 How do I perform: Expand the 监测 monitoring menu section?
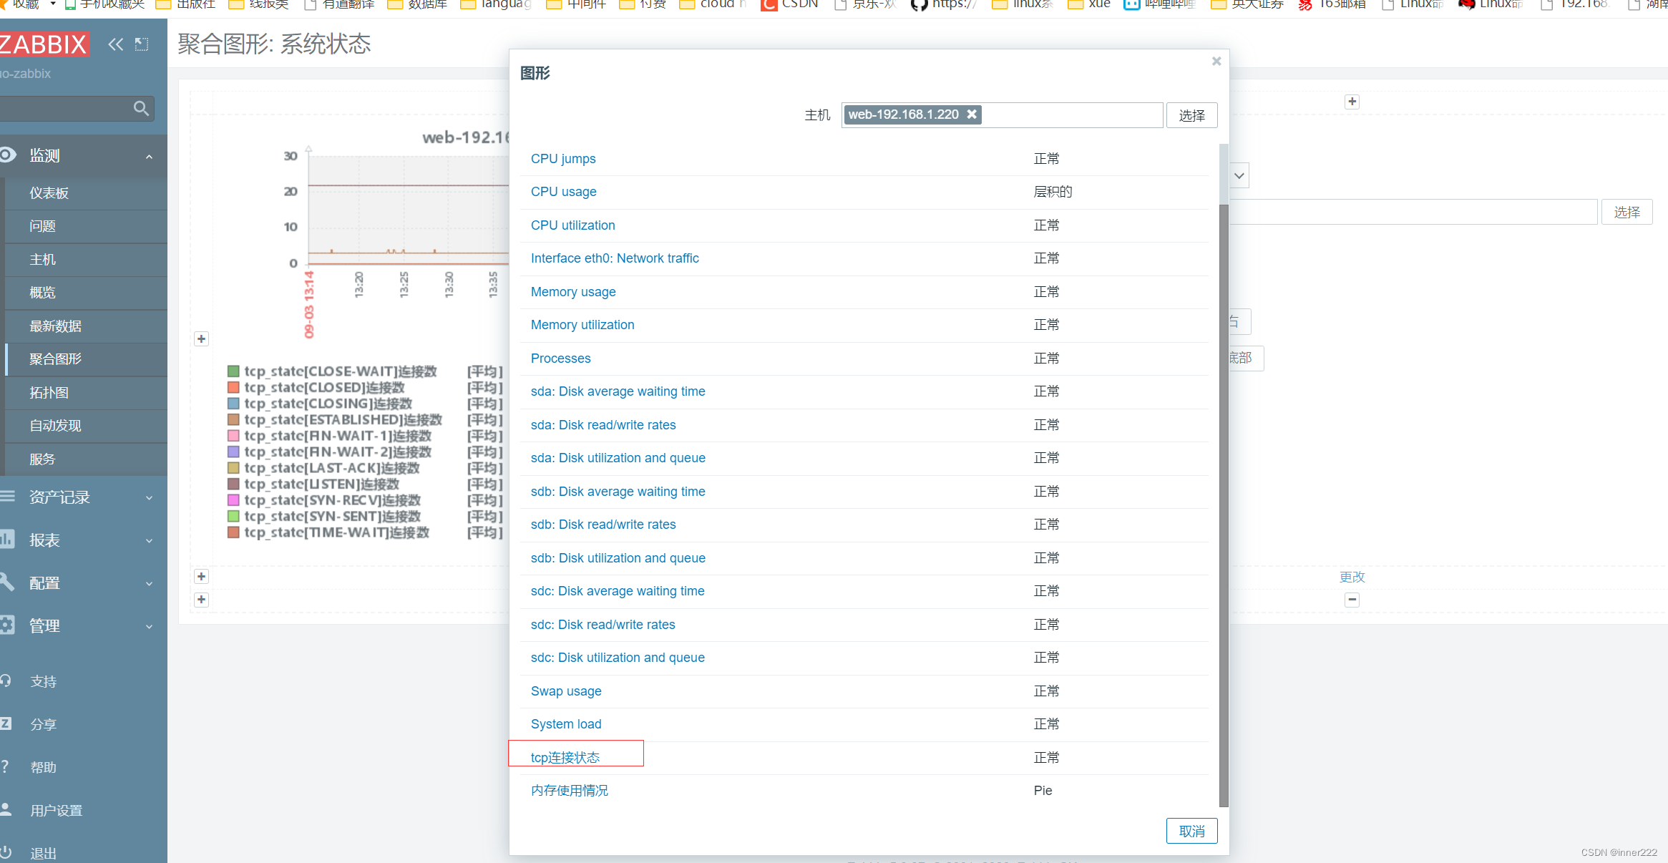click(x=84, y=155)
